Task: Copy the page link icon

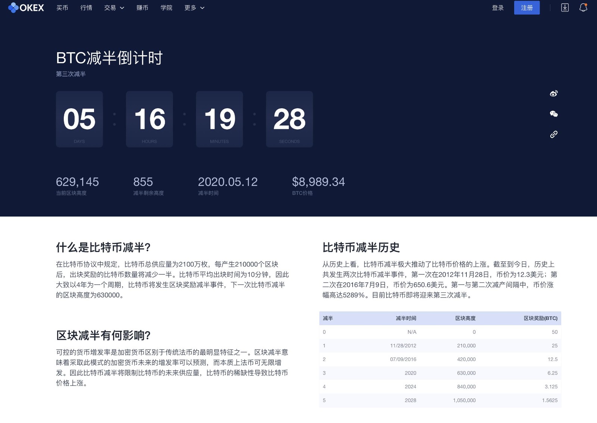Action: click(x=554, y=134)
